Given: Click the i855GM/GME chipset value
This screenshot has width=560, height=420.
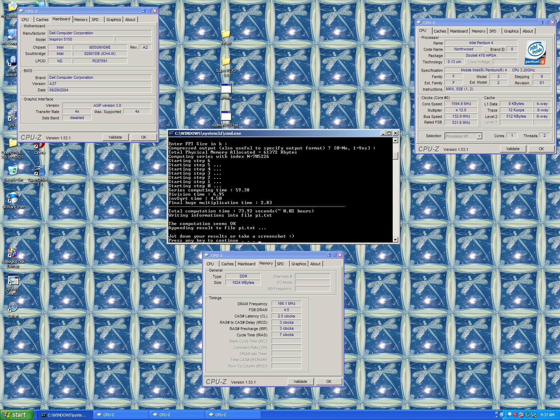Looking at the screenshot, I should (100, 47).
